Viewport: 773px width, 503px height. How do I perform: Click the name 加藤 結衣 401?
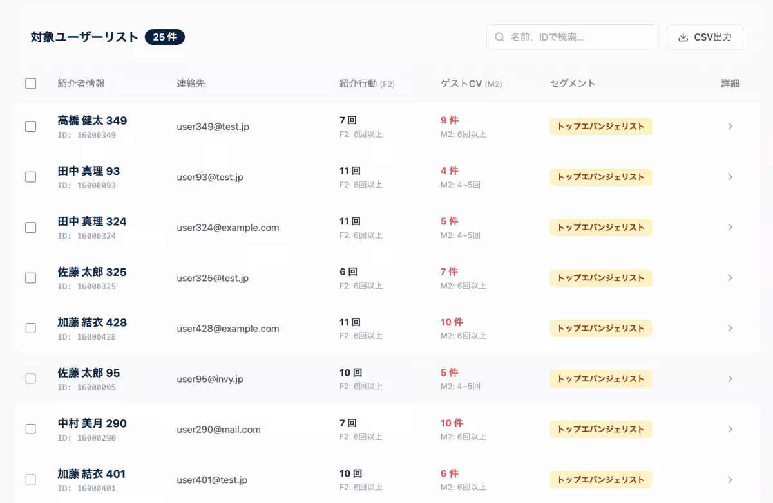pos(92,474)
